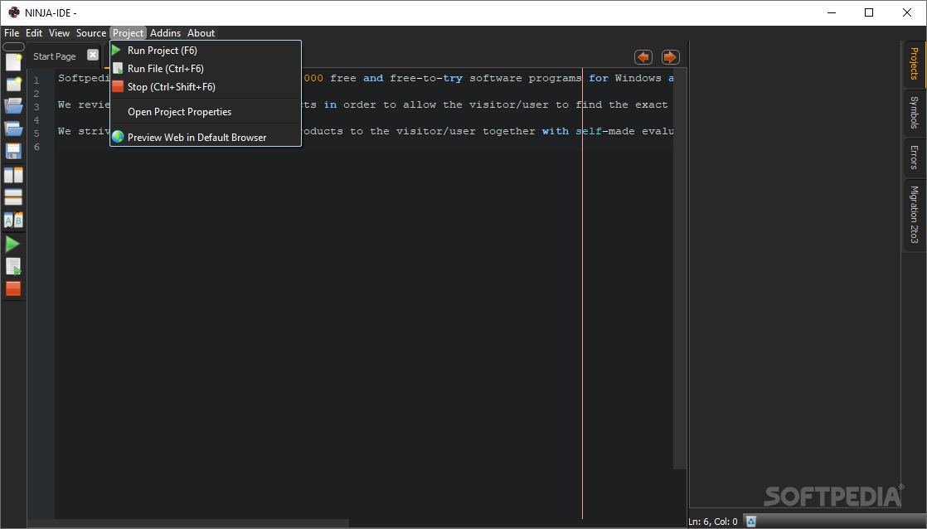The height and width of the screenshot is (529, 927).
Task: Click line number 1 in the gutter
Action: (x=36, y=80)
